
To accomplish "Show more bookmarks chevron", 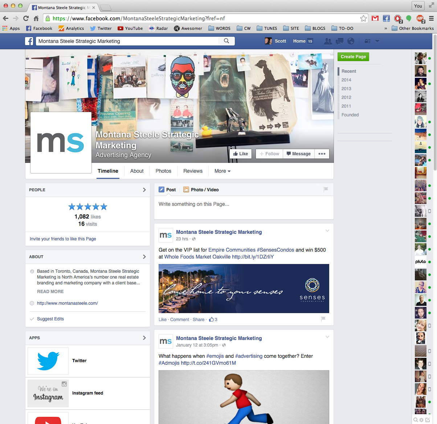I will click(385, 28).
